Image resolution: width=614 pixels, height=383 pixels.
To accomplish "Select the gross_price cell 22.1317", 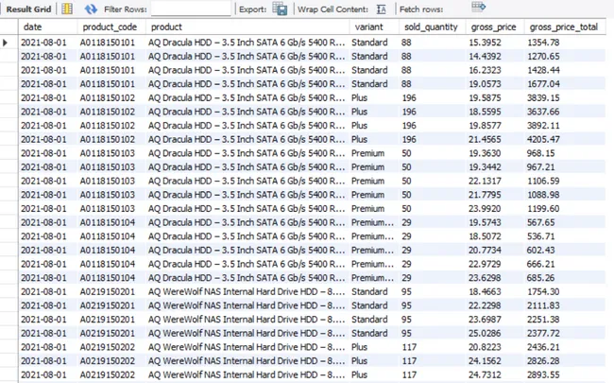I will coord(485,181).
